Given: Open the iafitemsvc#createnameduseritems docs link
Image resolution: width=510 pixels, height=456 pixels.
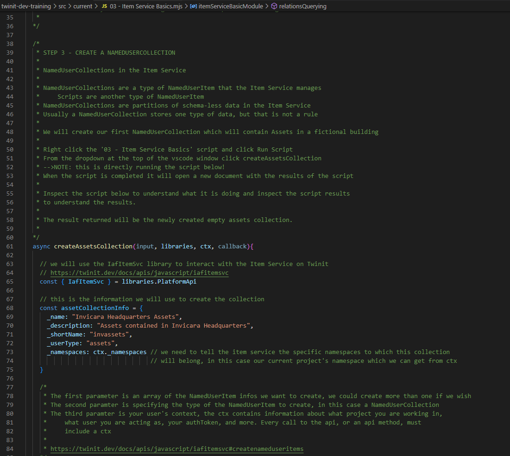Looking at the screenshot, I should tap(177, 449).
